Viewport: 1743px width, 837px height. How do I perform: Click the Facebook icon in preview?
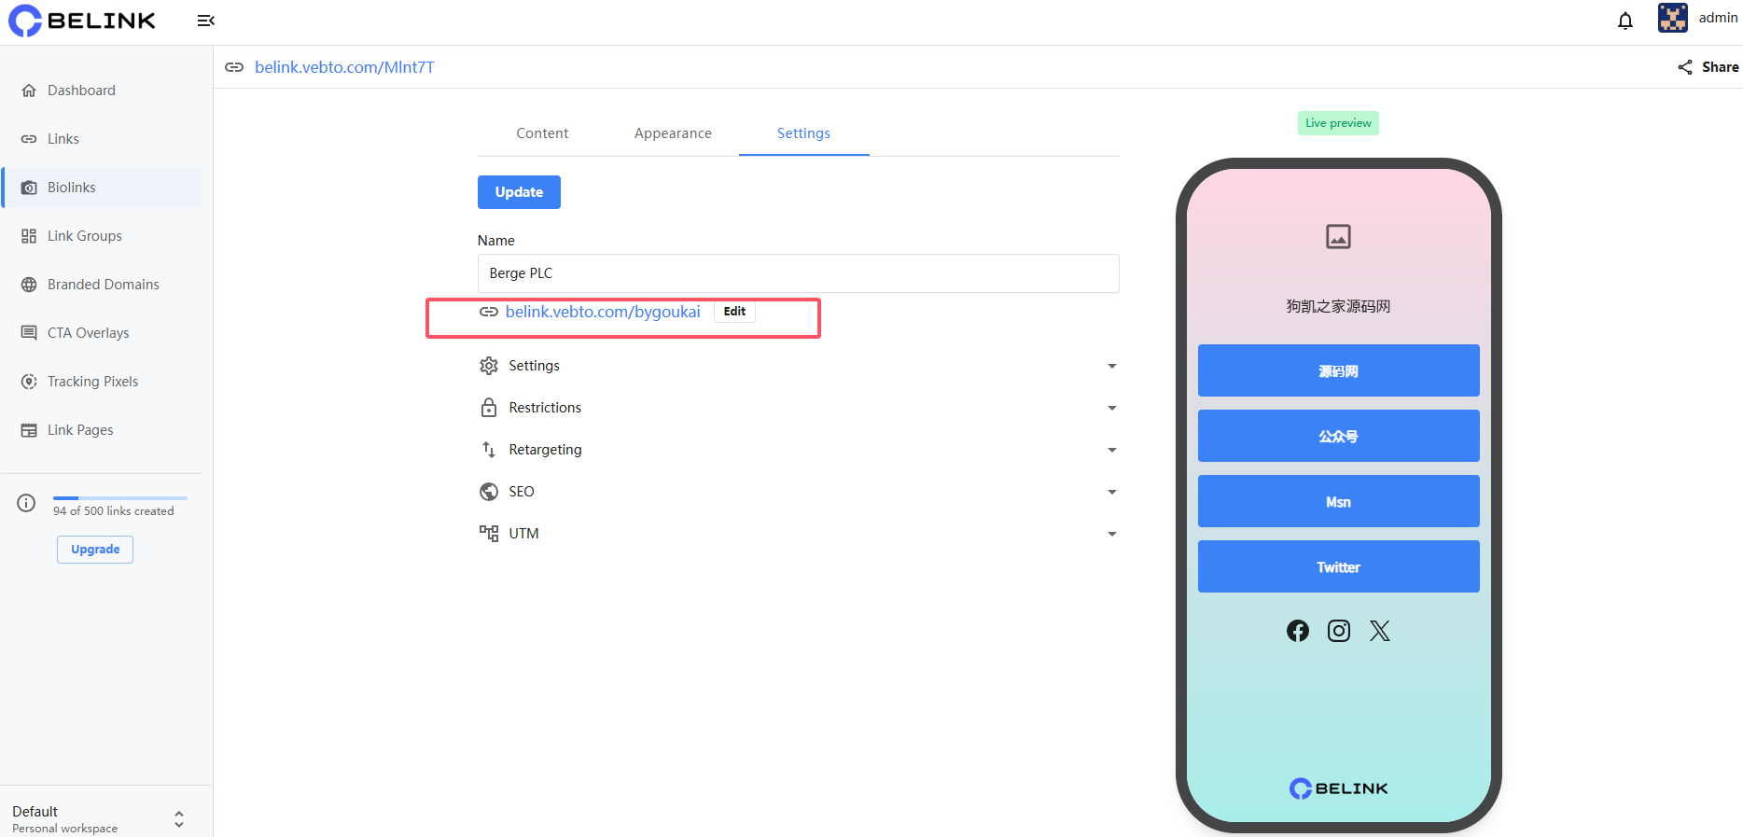tap(1297, 631)
